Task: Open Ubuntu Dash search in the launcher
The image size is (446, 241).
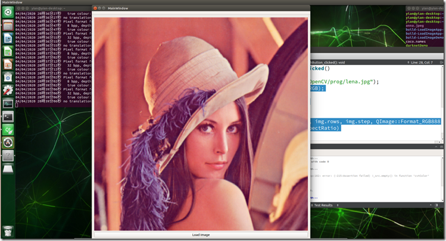Action: click(x=8, y=12)
